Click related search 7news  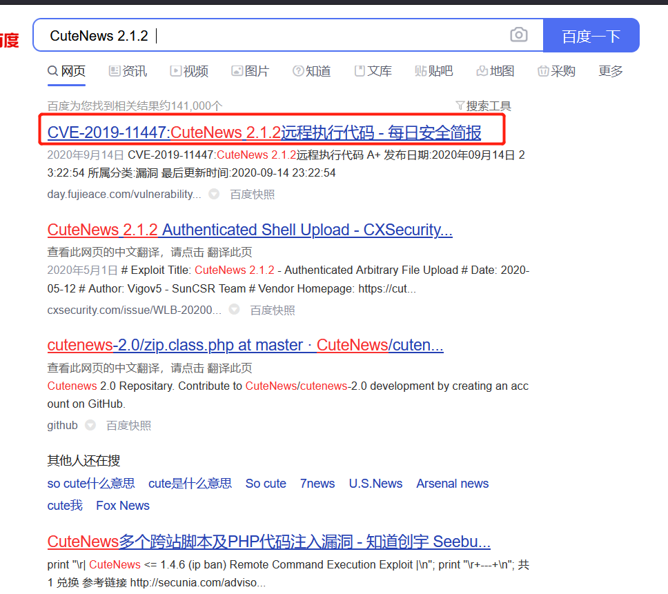tap(317, 484)
